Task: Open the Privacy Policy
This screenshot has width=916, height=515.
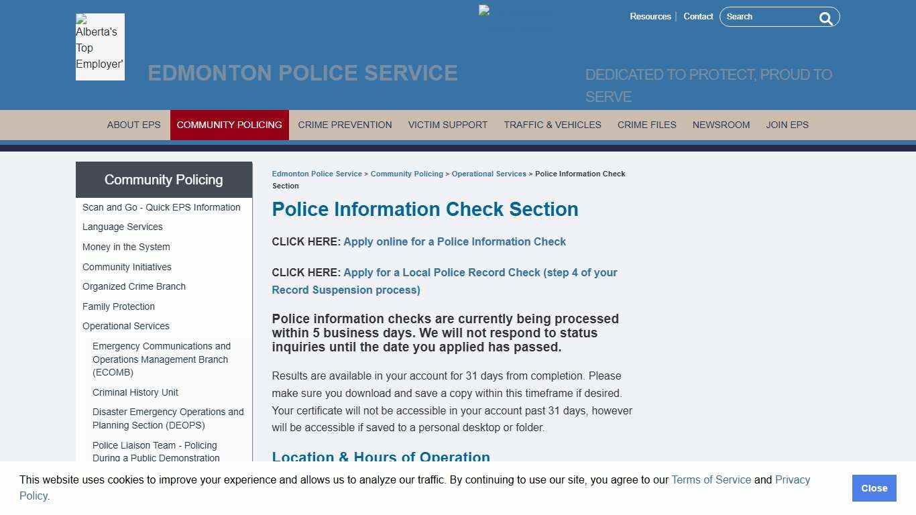Action: [x=791, y=479]
